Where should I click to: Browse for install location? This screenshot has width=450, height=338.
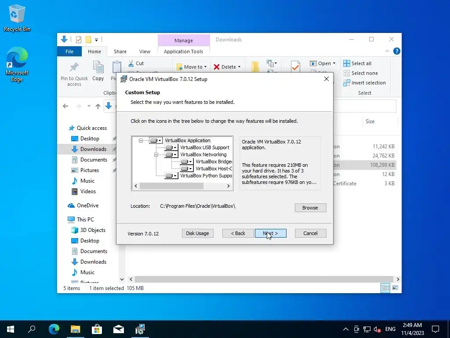310,208
